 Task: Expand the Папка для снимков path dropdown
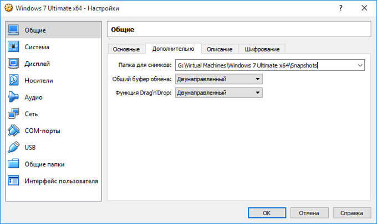360,65
